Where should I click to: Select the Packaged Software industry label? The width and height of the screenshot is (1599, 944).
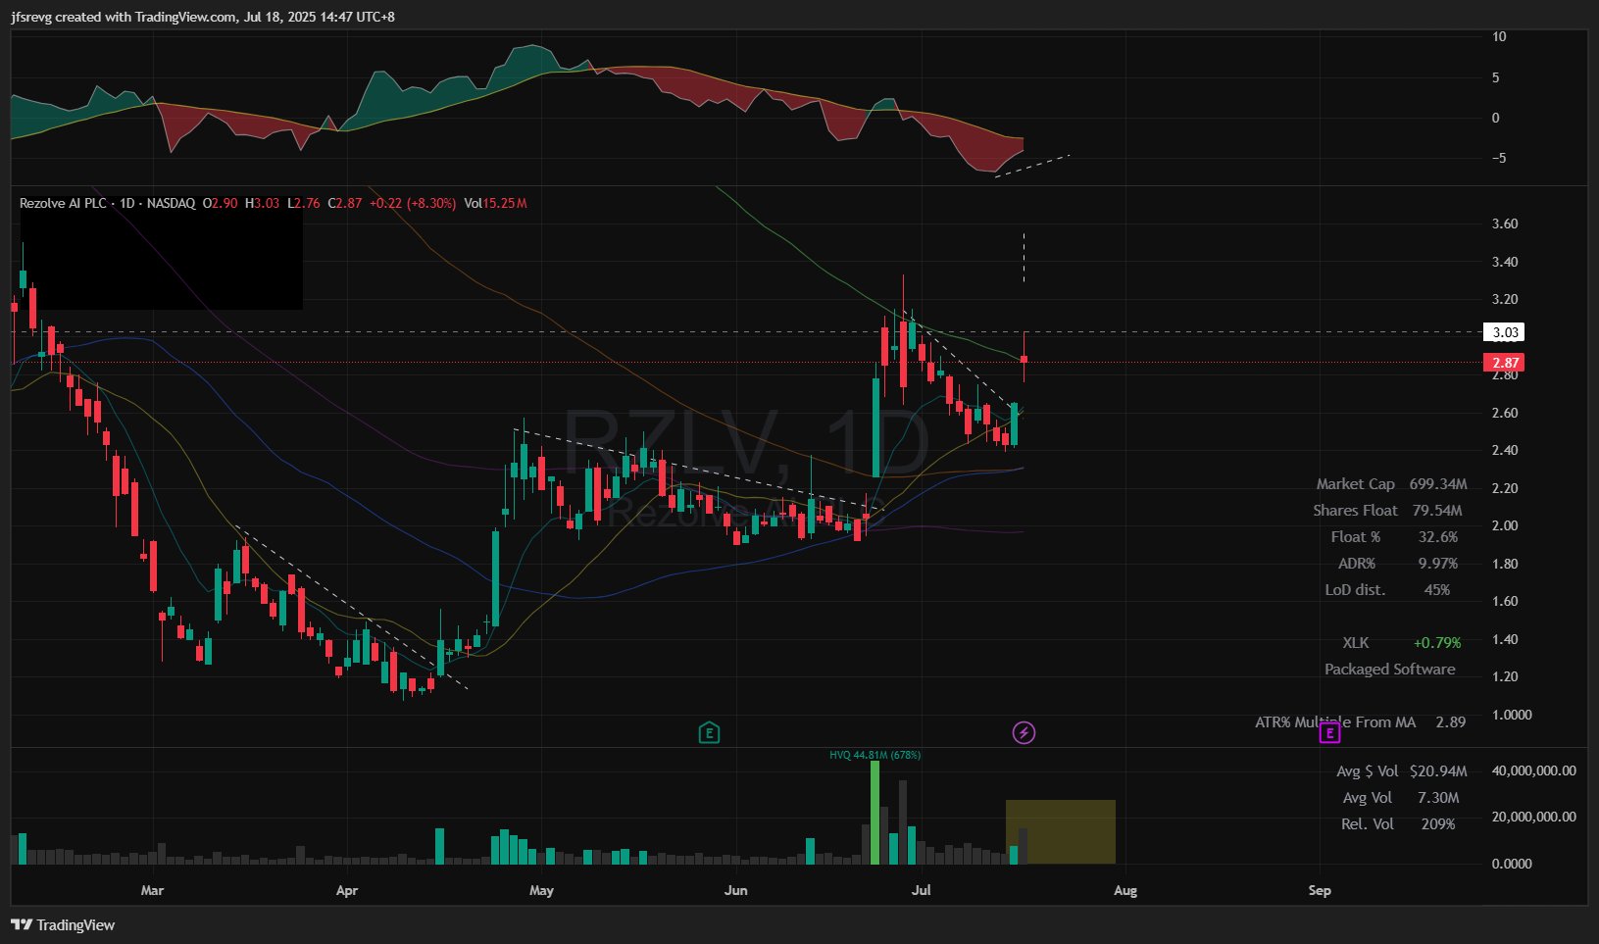coord(1390,670)
